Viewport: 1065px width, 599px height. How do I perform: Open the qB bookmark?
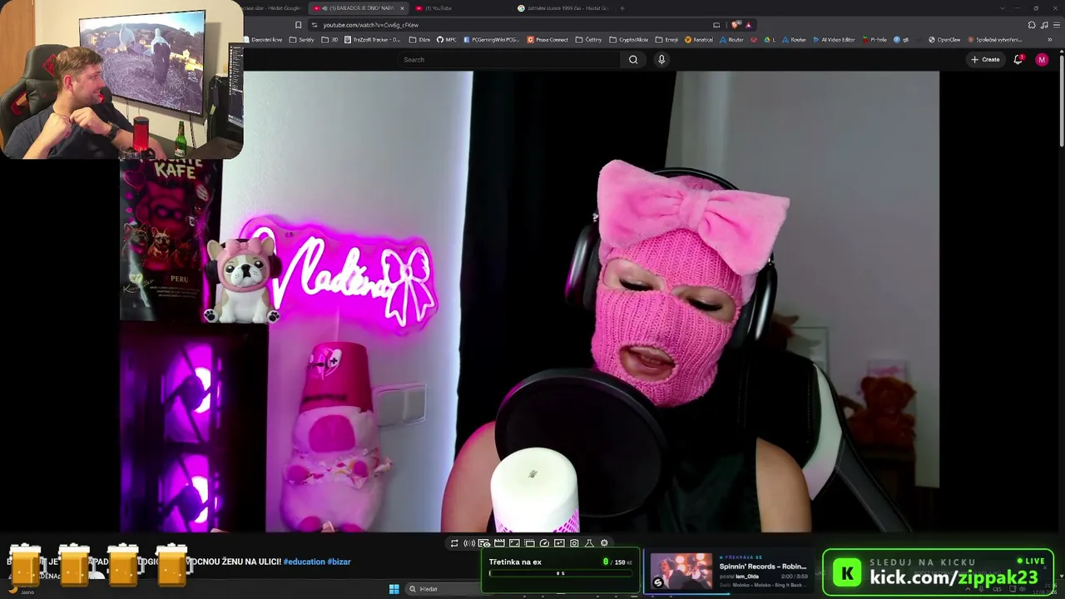(x=902, y=40)
